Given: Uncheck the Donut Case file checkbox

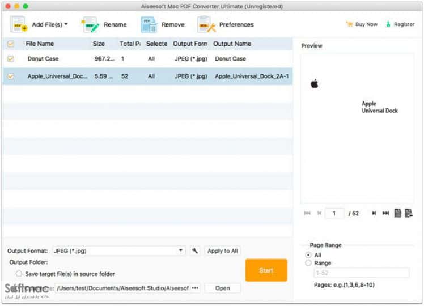Looking at the screenshot, I should tap(11, 59).
